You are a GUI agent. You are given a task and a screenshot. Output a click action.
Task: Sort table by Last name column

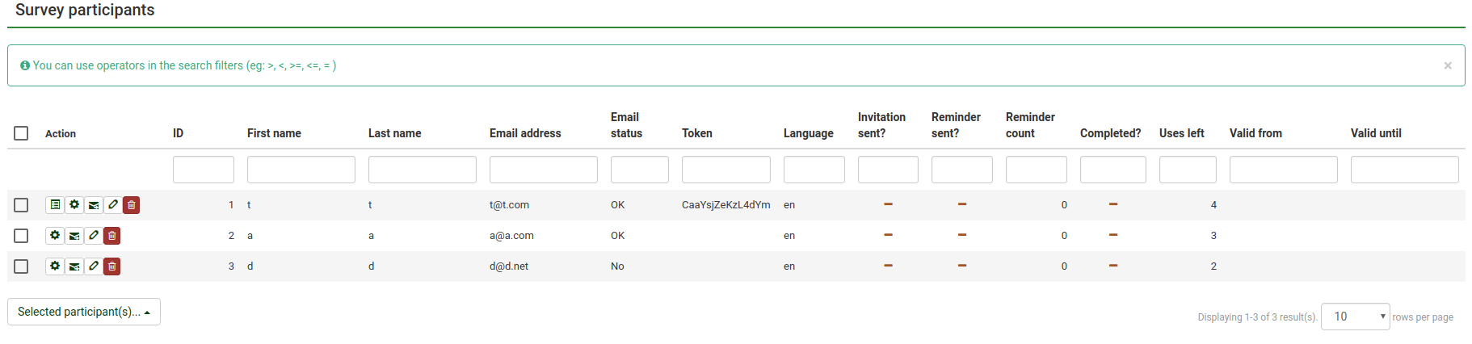pos(394,133)
